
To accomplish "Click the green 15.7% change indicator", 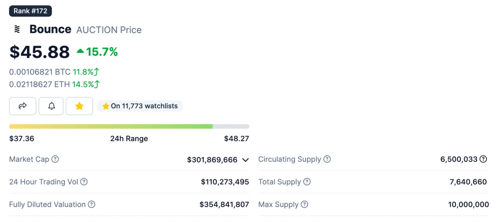I will click(97, 51).
